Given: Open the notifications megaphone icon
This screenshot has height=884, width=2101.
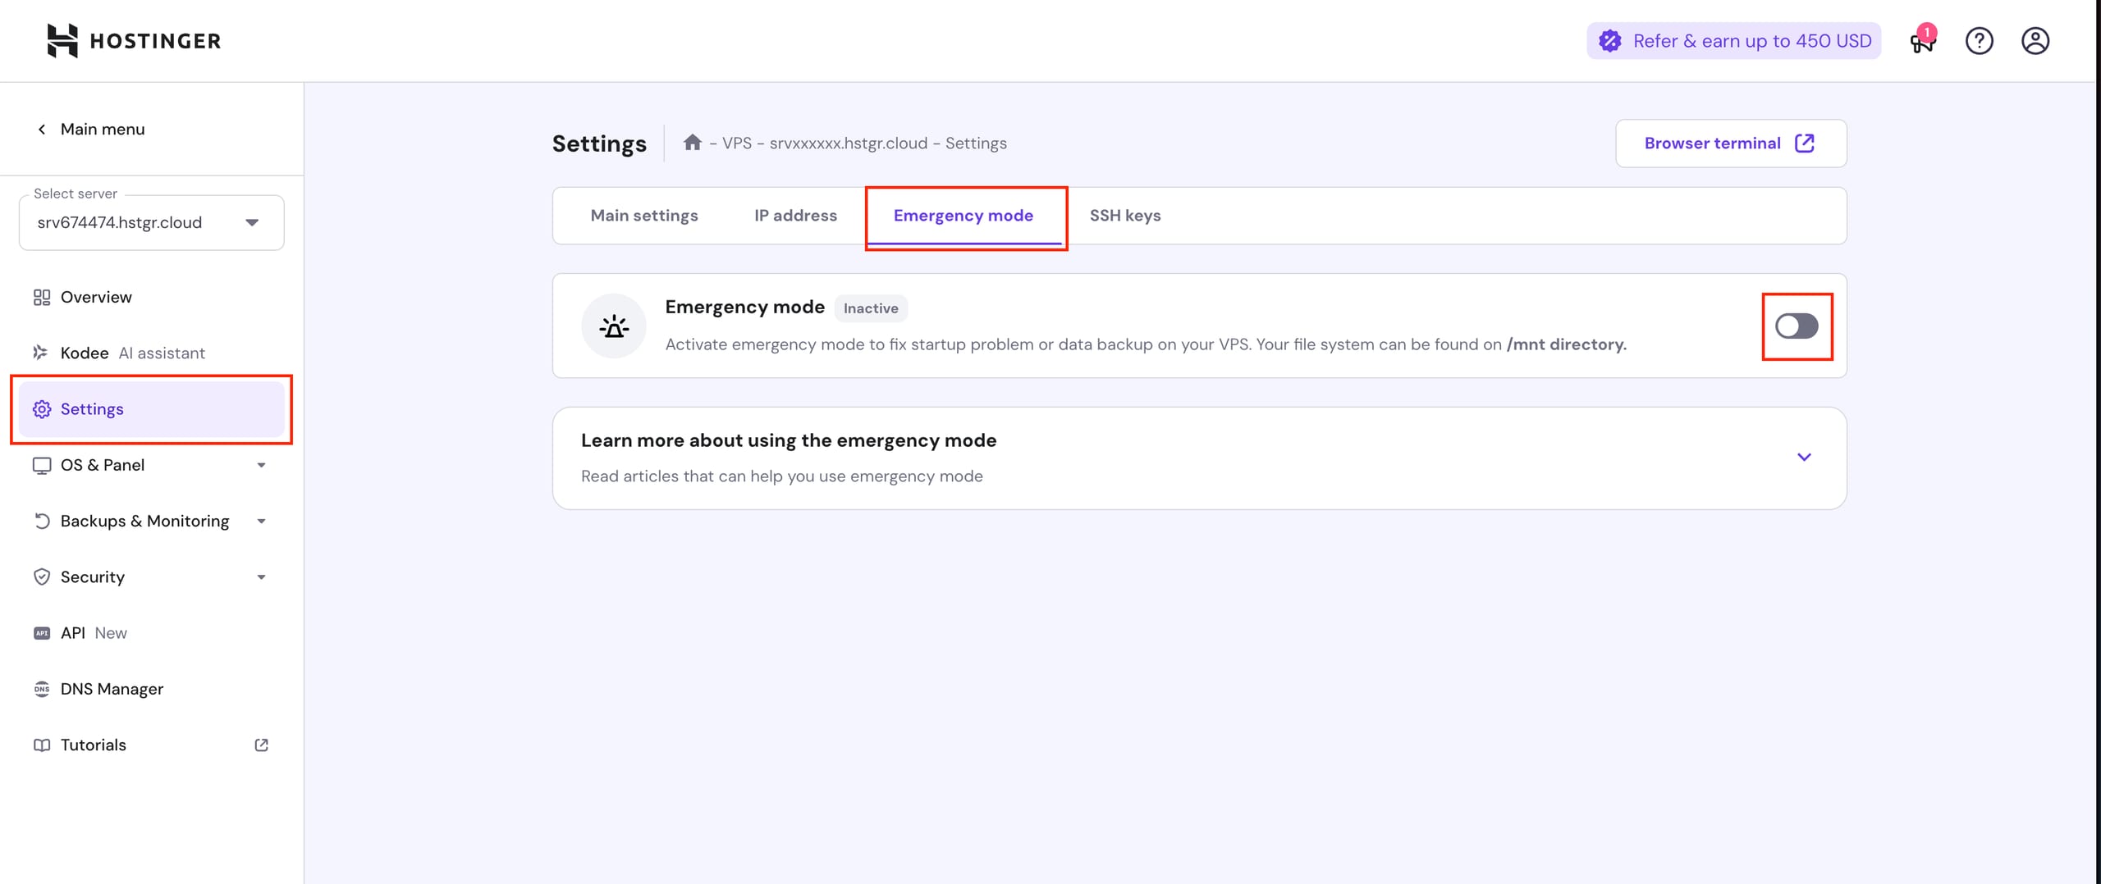Looking at the screenshot, I should pyautogui.click(x=1921, y=41).
